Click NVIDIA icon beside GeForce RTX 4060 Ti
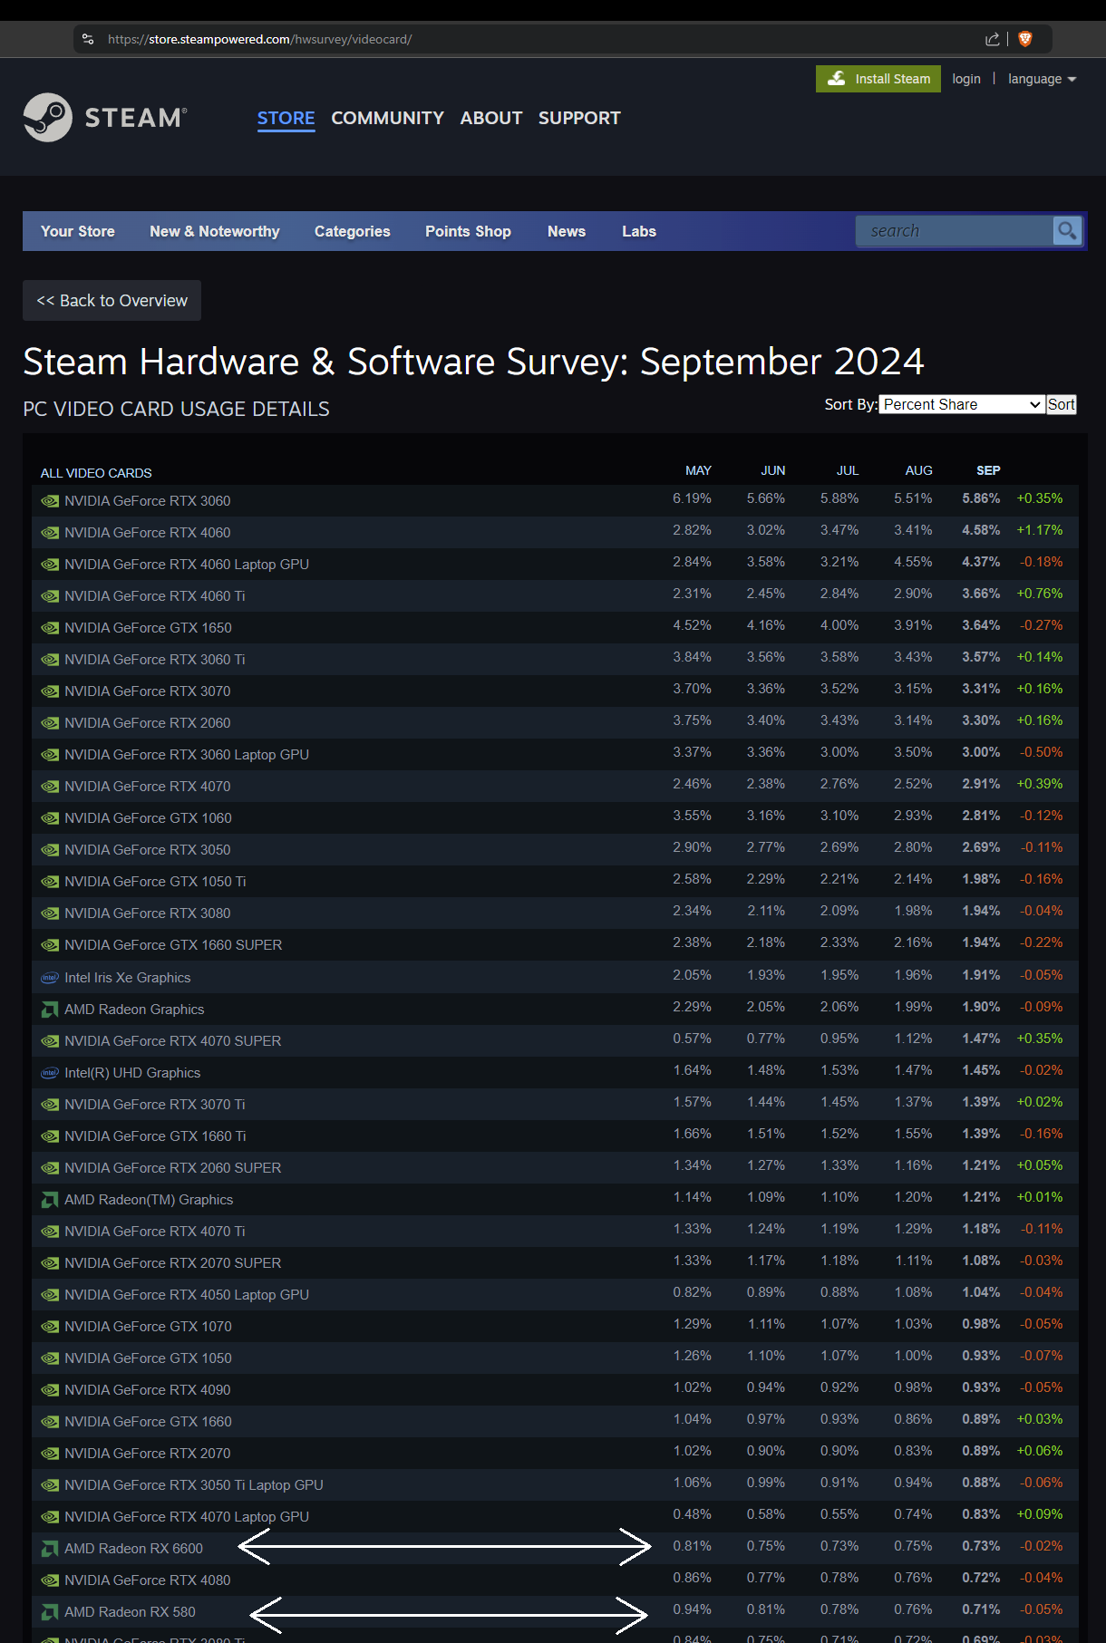Image resolution: width=1106 pixels, height=1643 pixels. pyautogui.click(x=50, y=596)
